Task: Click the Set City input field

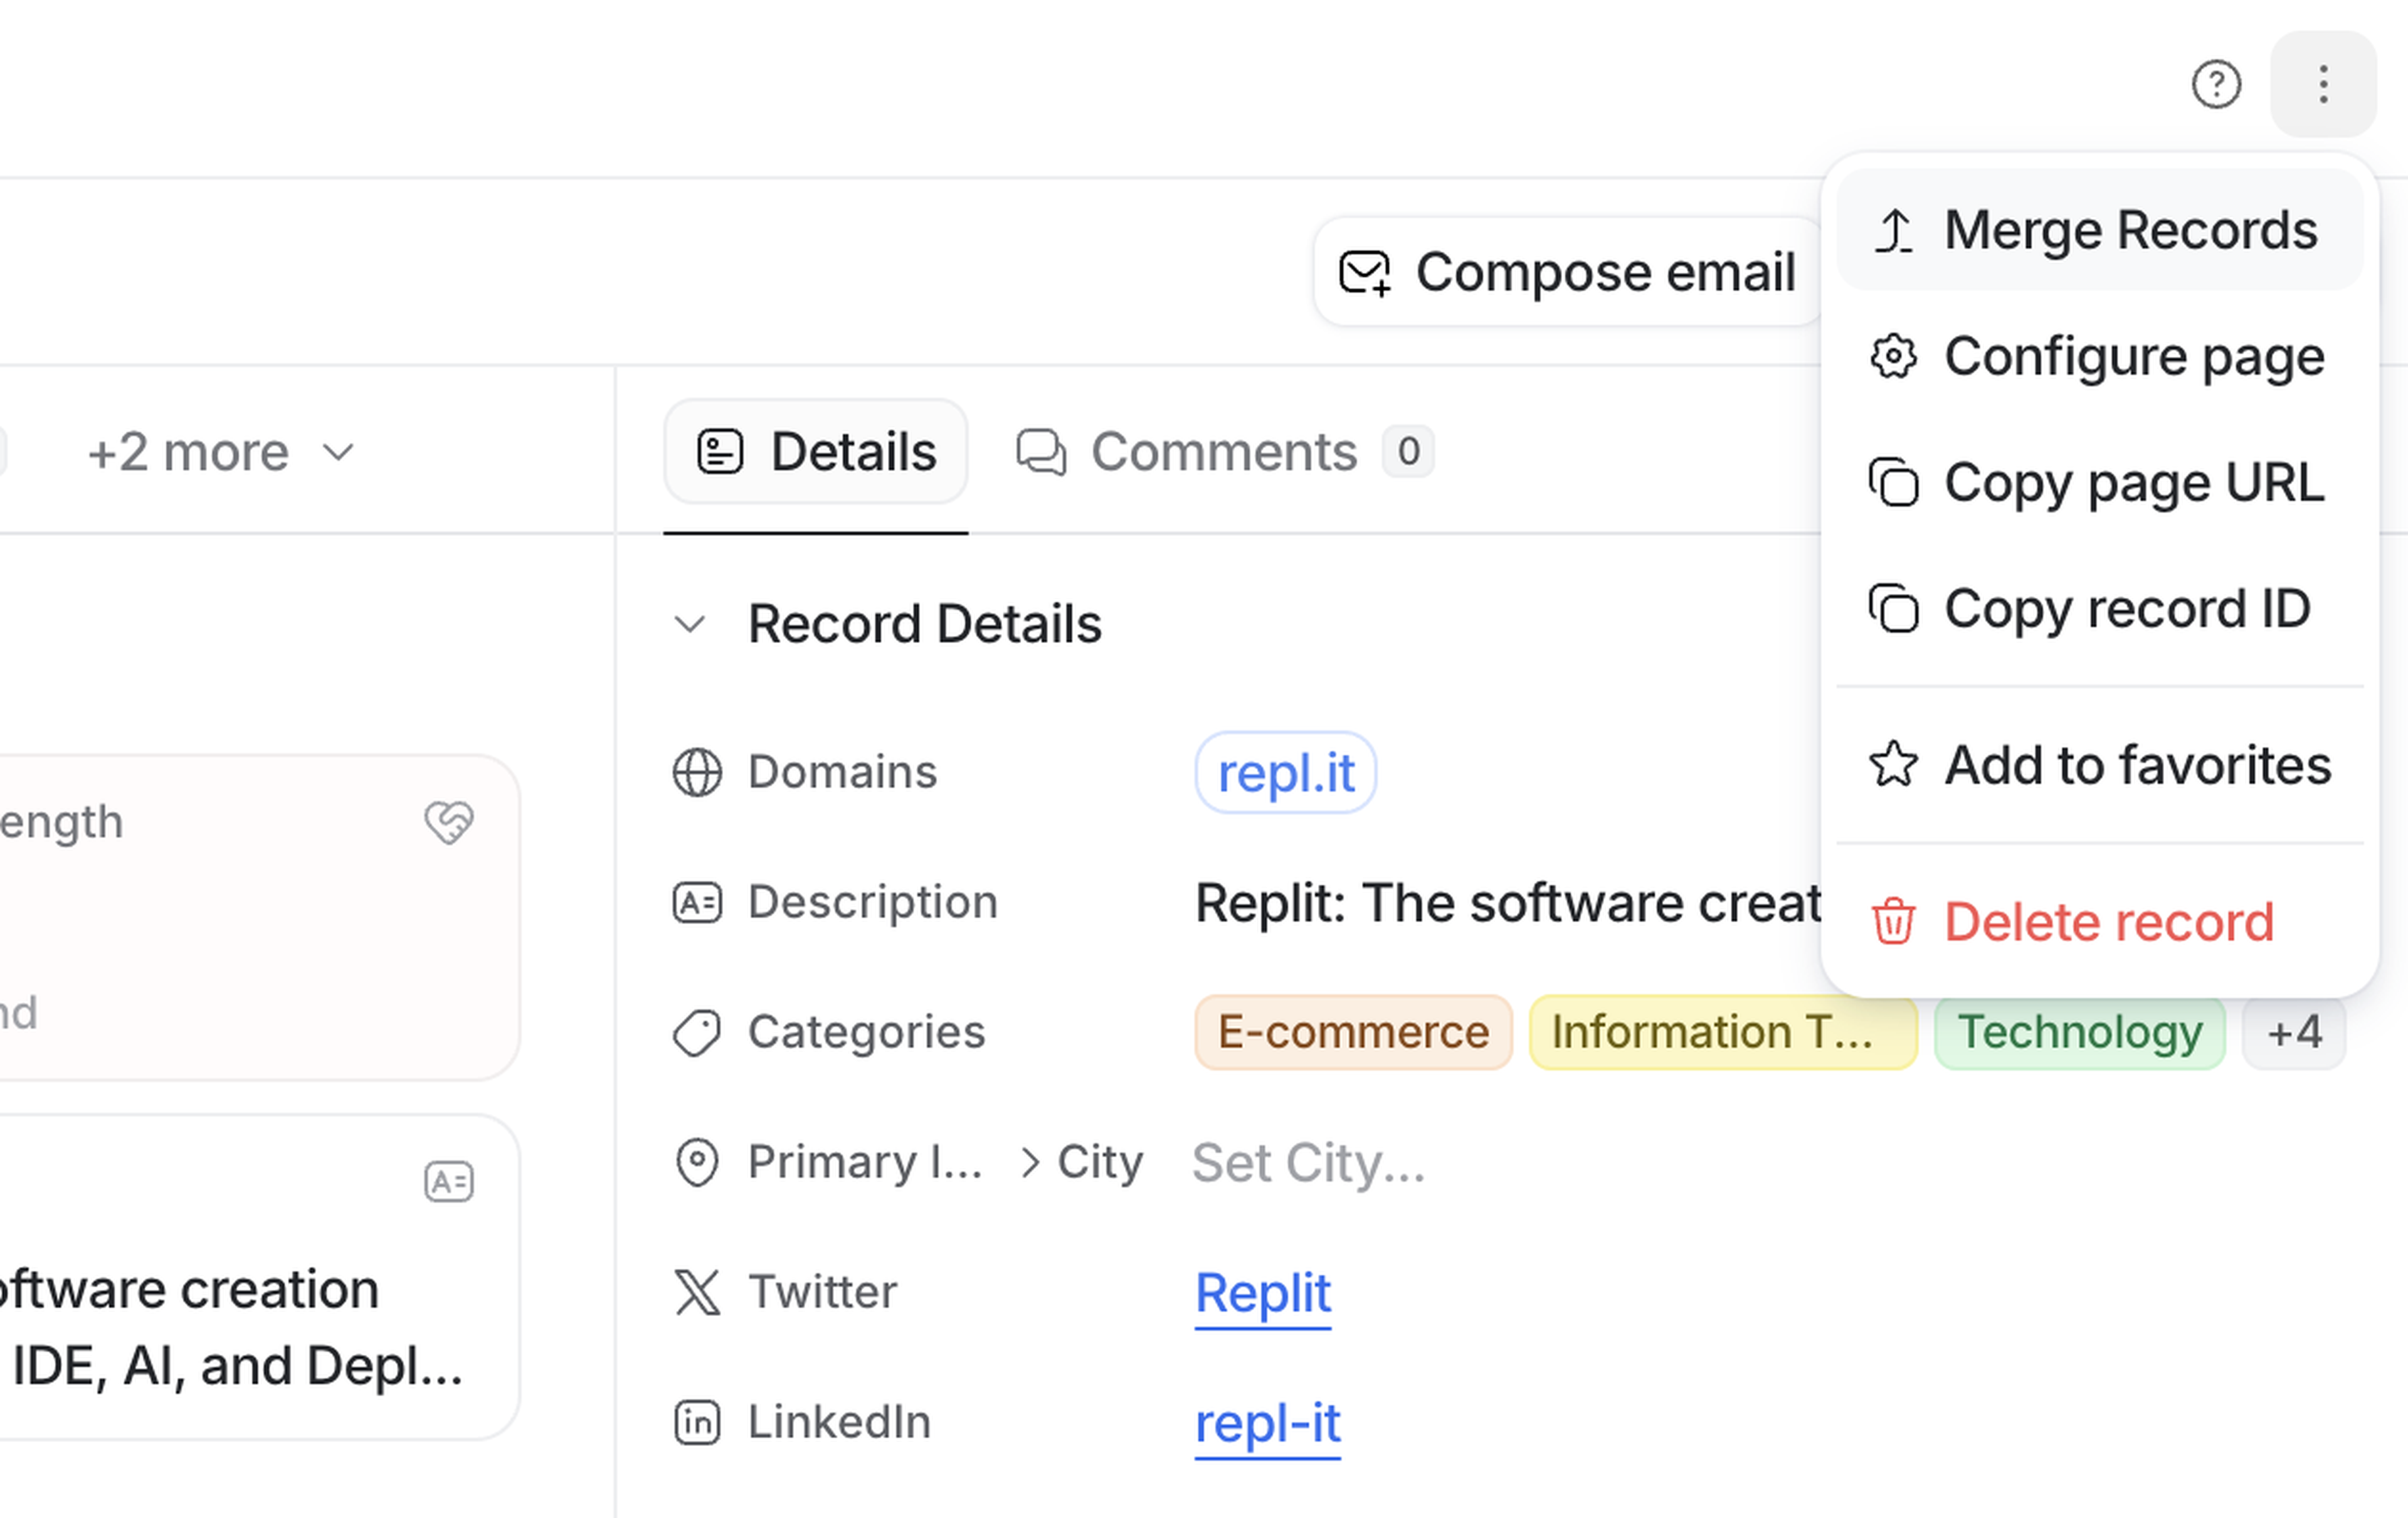Action: (1308, 1162)
